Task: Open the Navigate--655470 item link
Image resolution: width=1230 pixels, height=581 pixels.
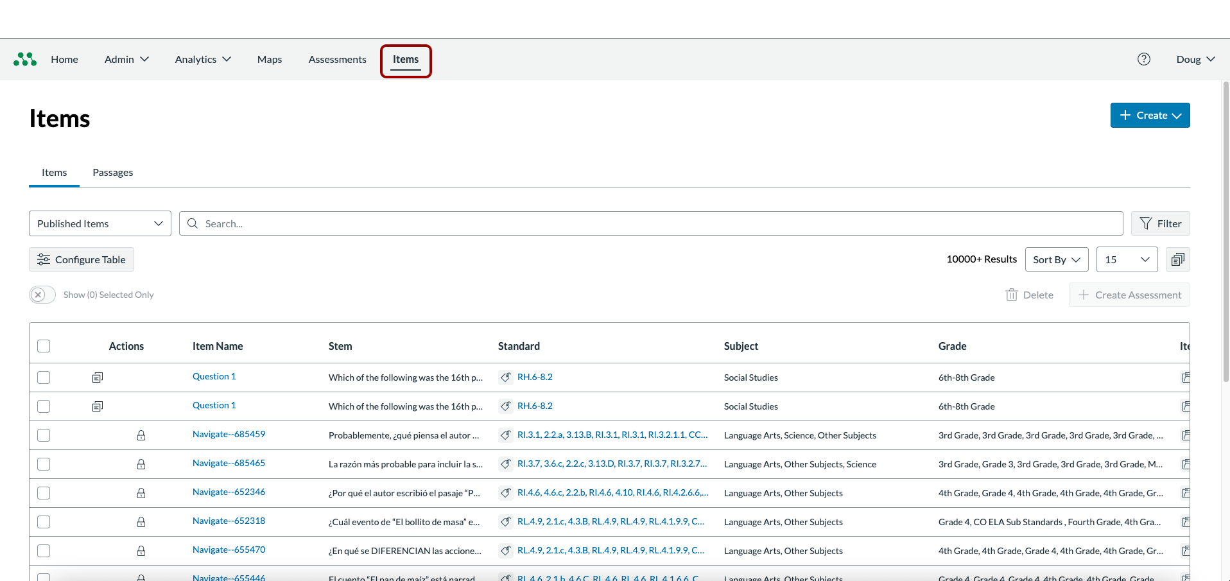Action: point(229,550)
